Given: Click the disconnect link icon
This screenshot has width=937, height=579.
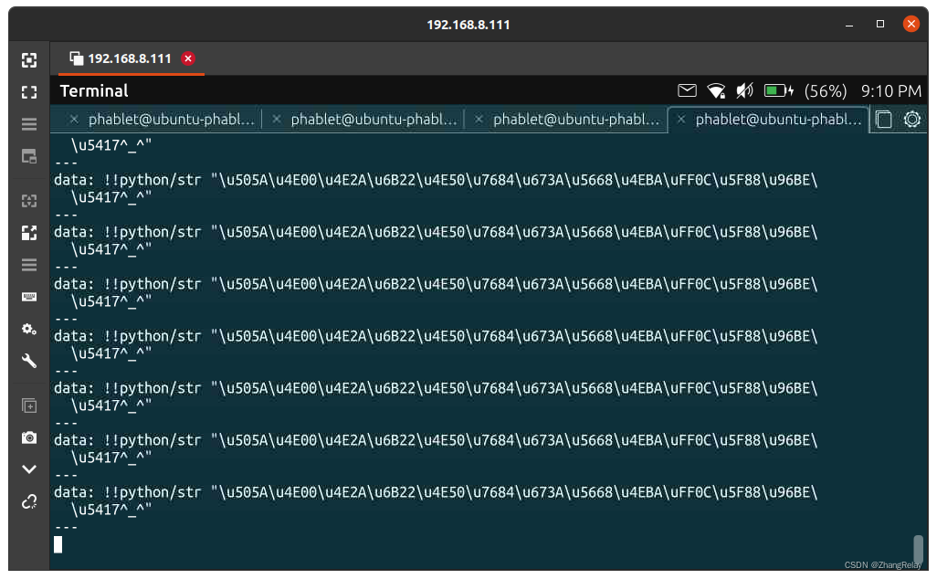Looking at the screenshot, I should (x=29, y=501).
